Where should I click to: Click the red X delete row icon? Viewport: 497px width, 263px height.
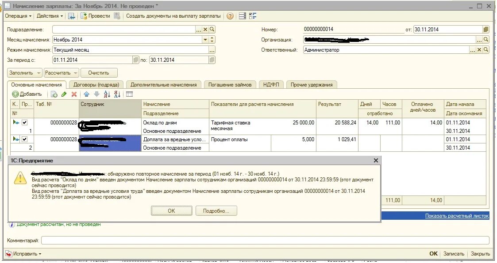point(74,94)
